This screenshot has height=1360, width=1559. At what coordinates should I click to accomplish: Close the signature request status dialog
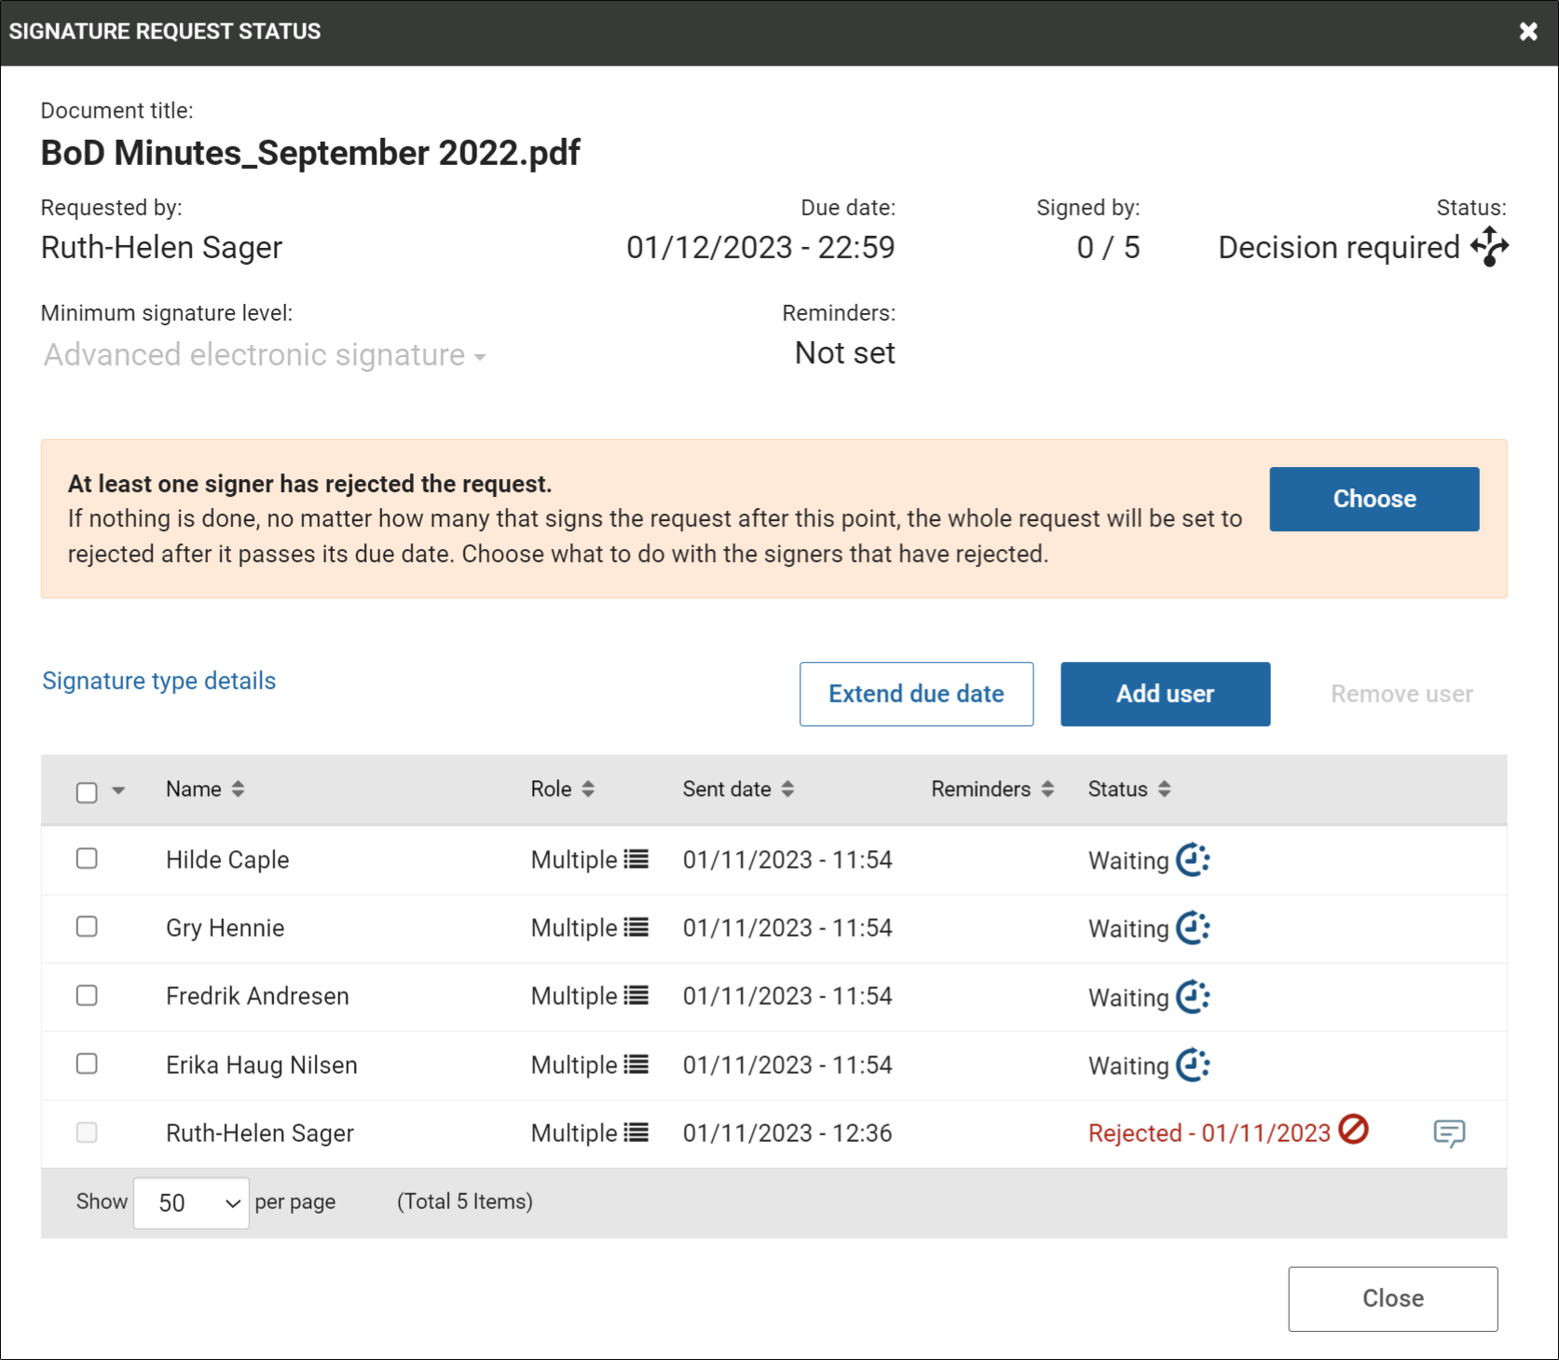point(1528,32)
